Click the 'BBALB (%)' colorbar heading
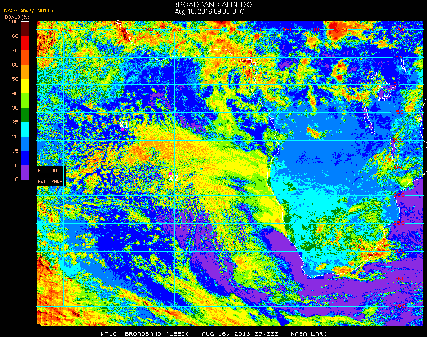This screenshot has width=427, height=337. [17, 17]
